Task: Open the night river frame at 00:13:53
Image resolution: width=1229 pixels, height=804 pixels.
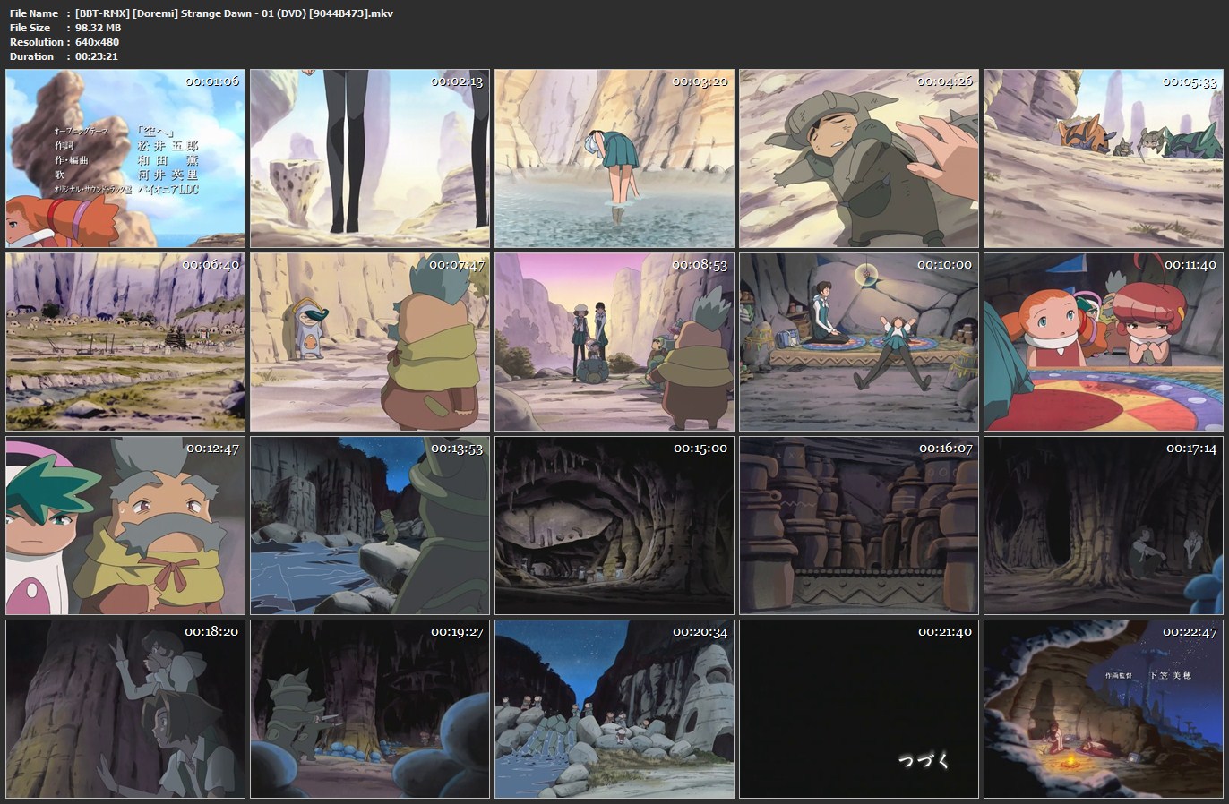Action: [x=370, y=526]
